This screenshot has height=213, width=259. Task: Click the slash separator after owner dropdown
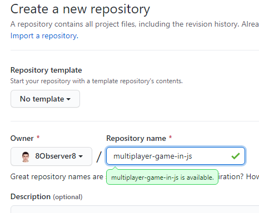tap(99, 156)
